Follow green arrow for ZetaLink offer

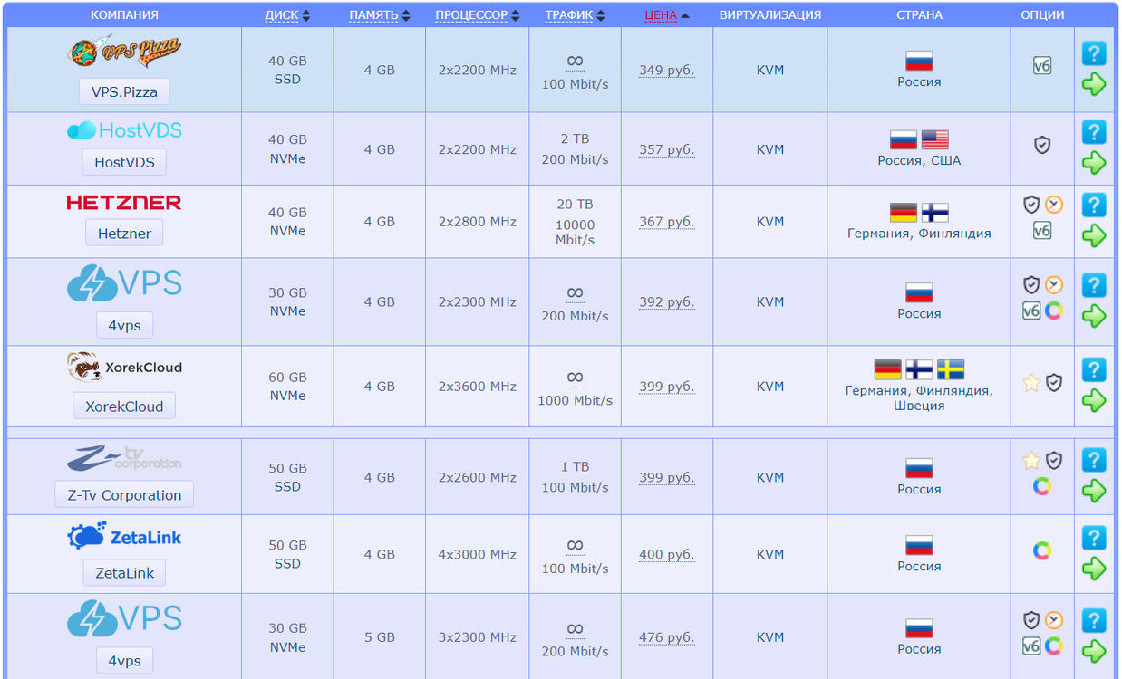tap(1094, 569)
